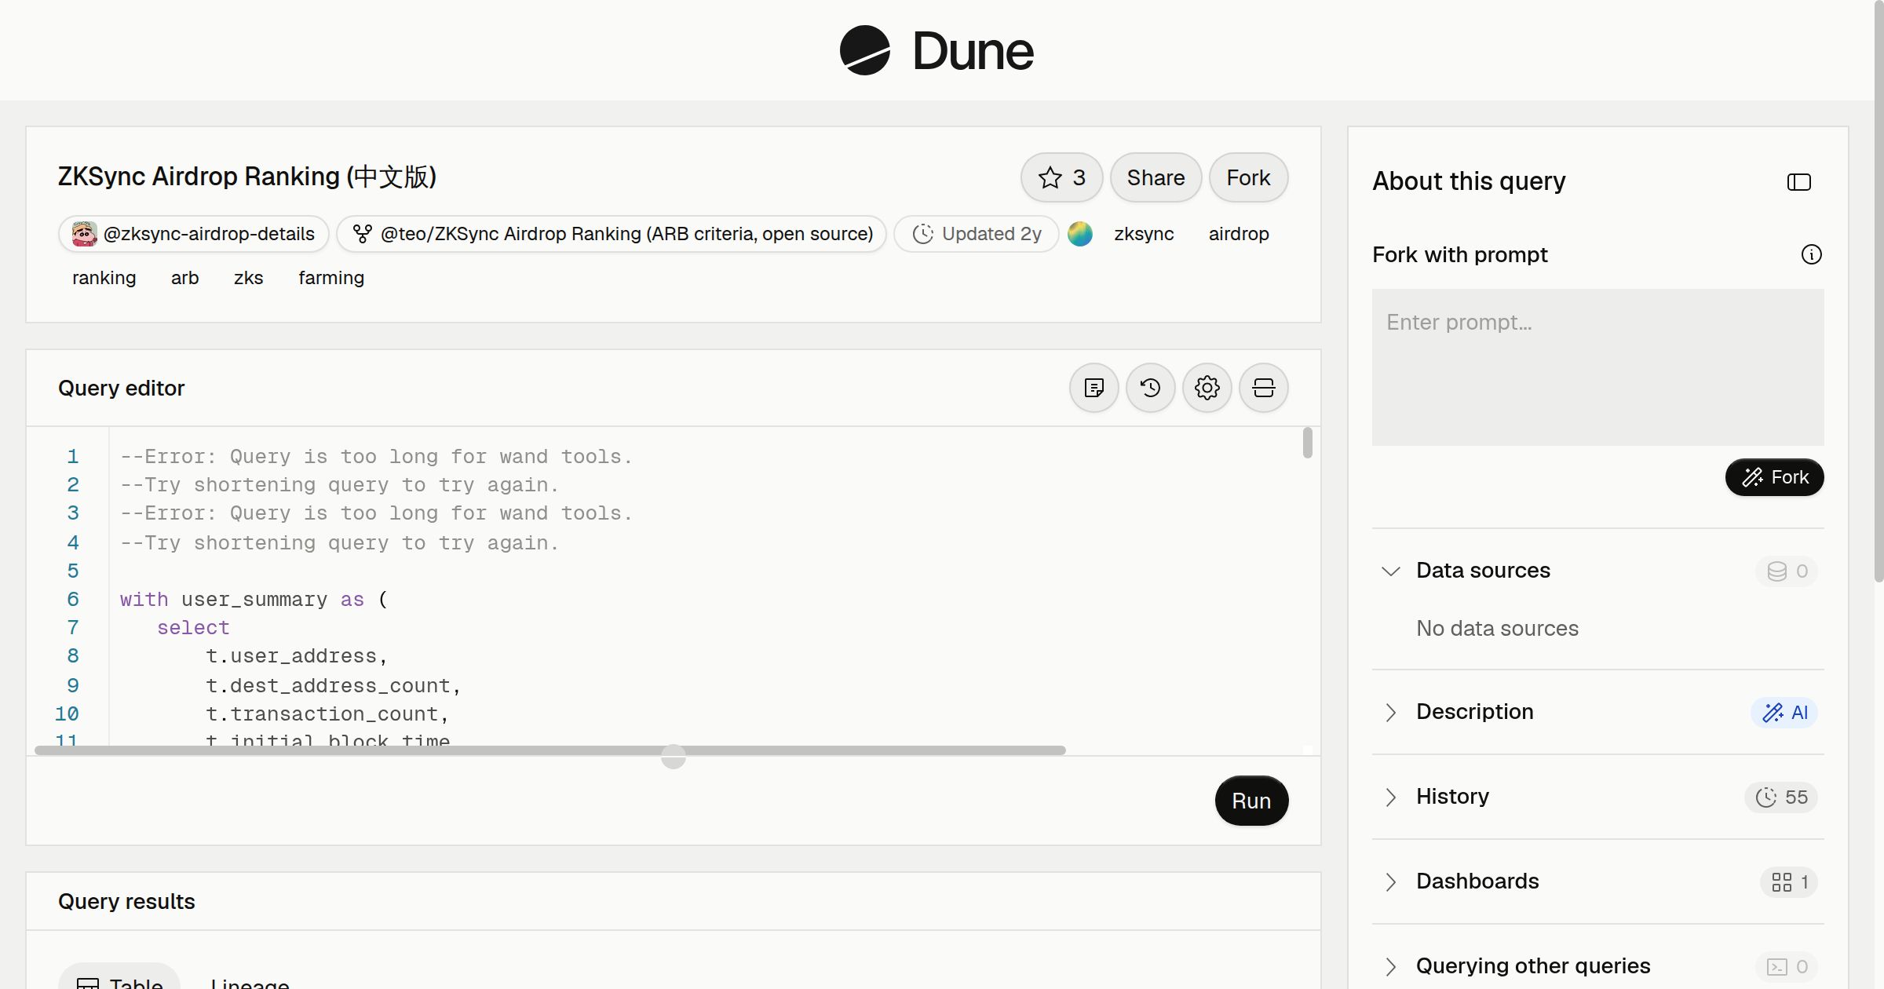Click the editor resize handle circle
The width and height of the screenshot is (1884, 989).
[674, 757]
